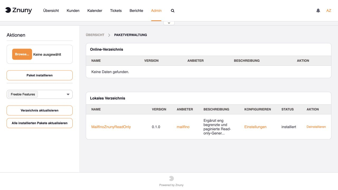This screenshot has width=338, height=190.
Task: Click the PAKETVERWALTUNG breadcrumb
Action: point(131,35)
